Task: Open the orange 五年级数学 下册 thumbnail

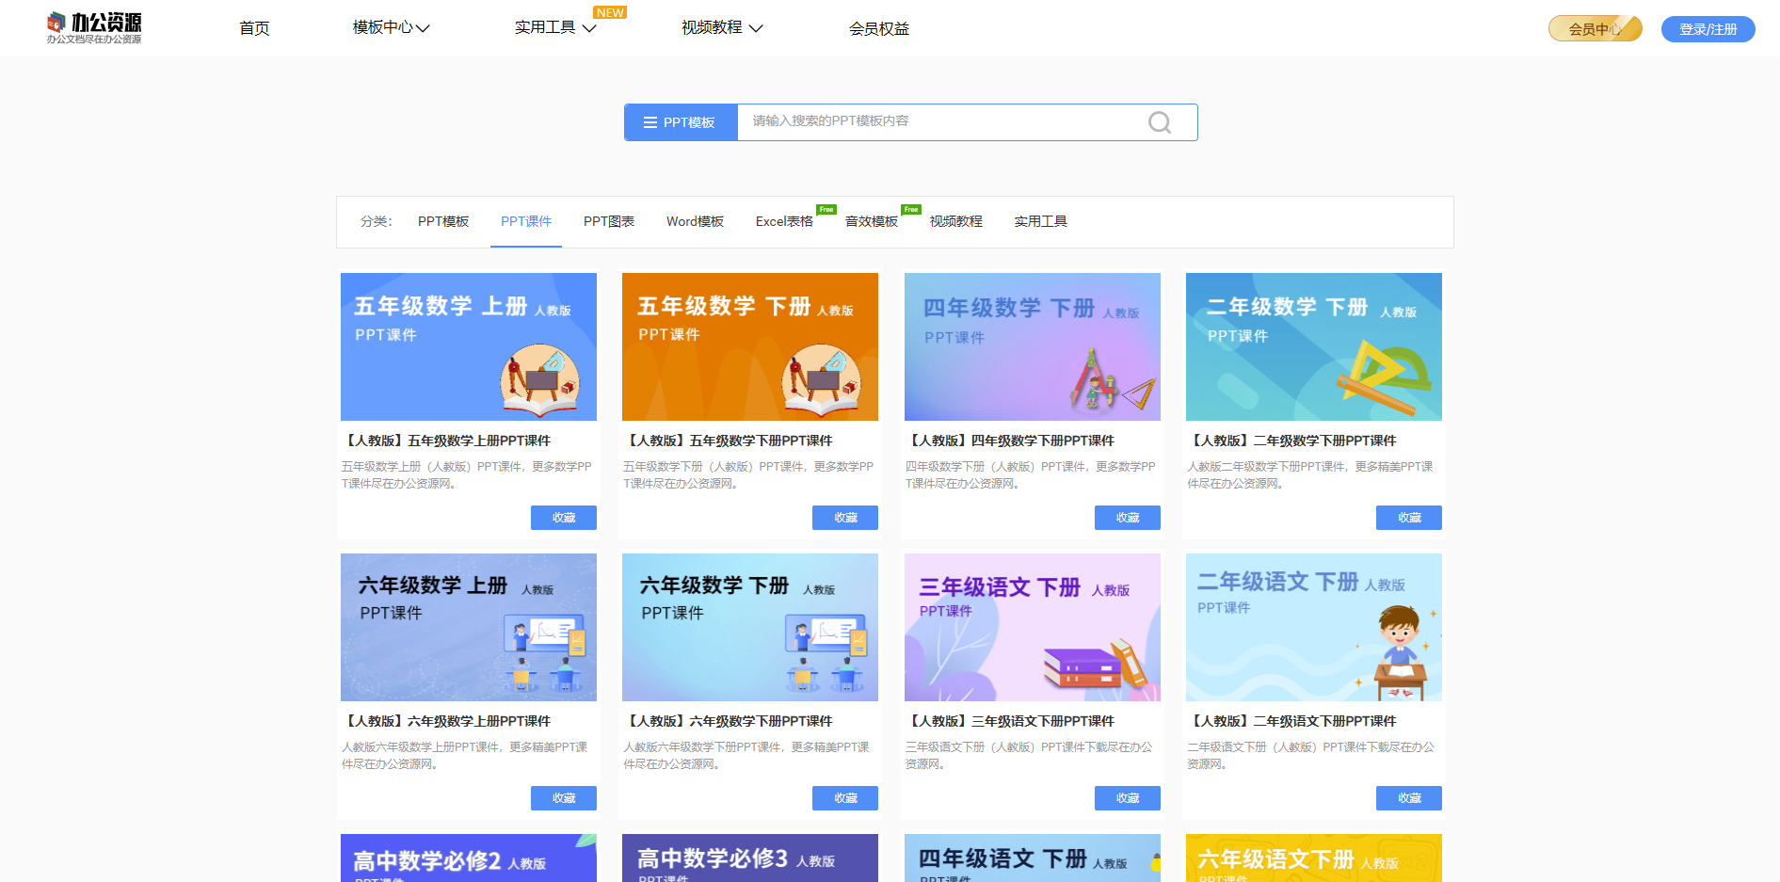Action: point(750,346)
